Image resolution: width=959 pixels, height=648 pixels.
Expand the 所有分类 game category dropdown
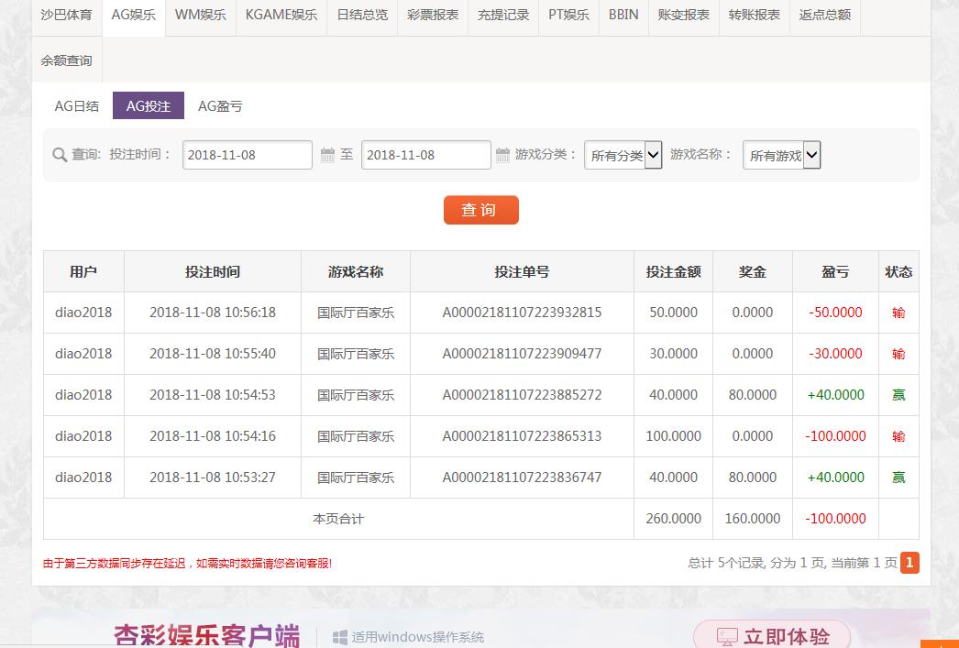pyautogui.click(x=623, y=155)
